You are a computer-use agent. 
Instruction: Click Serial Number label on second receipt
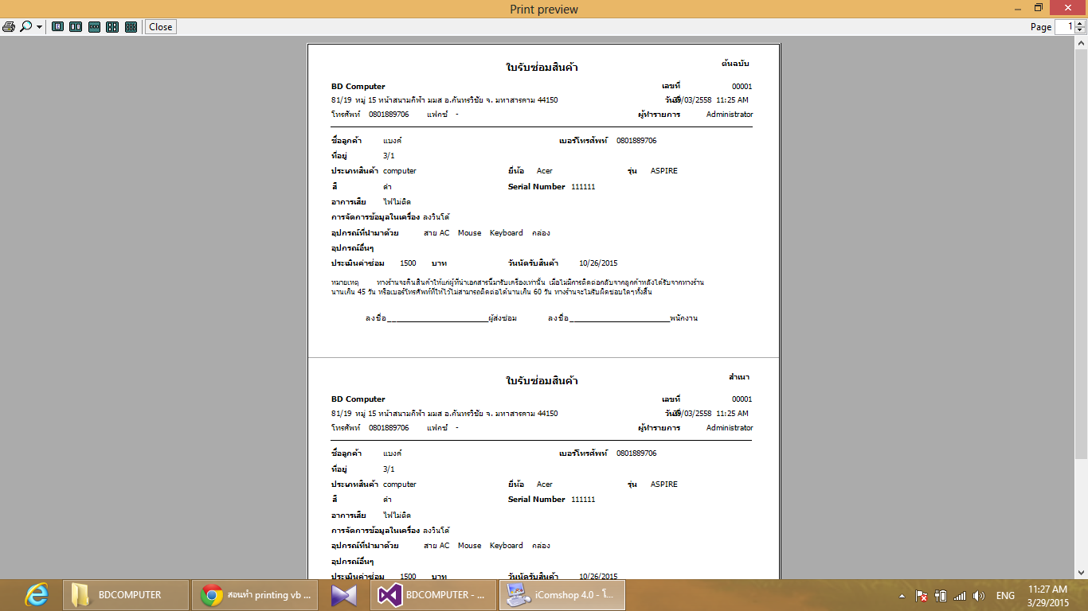coord(537,499)
